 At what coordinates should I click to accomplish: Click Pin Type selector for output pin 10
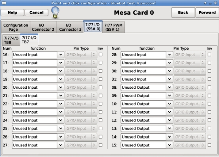(x=190, y=104)
